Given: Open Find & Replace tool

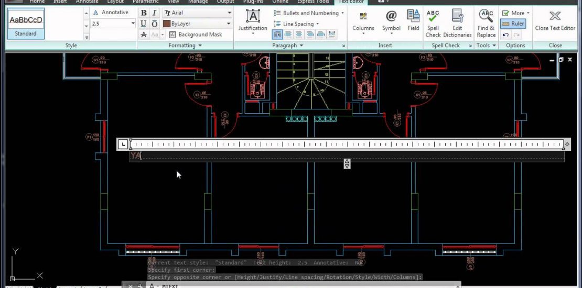Looking at the screenshot, I should [x=486, y=24].
